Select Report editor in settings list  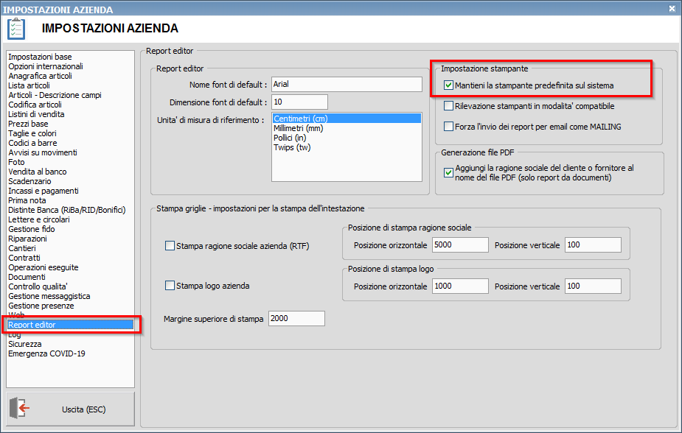coord(71,325)
